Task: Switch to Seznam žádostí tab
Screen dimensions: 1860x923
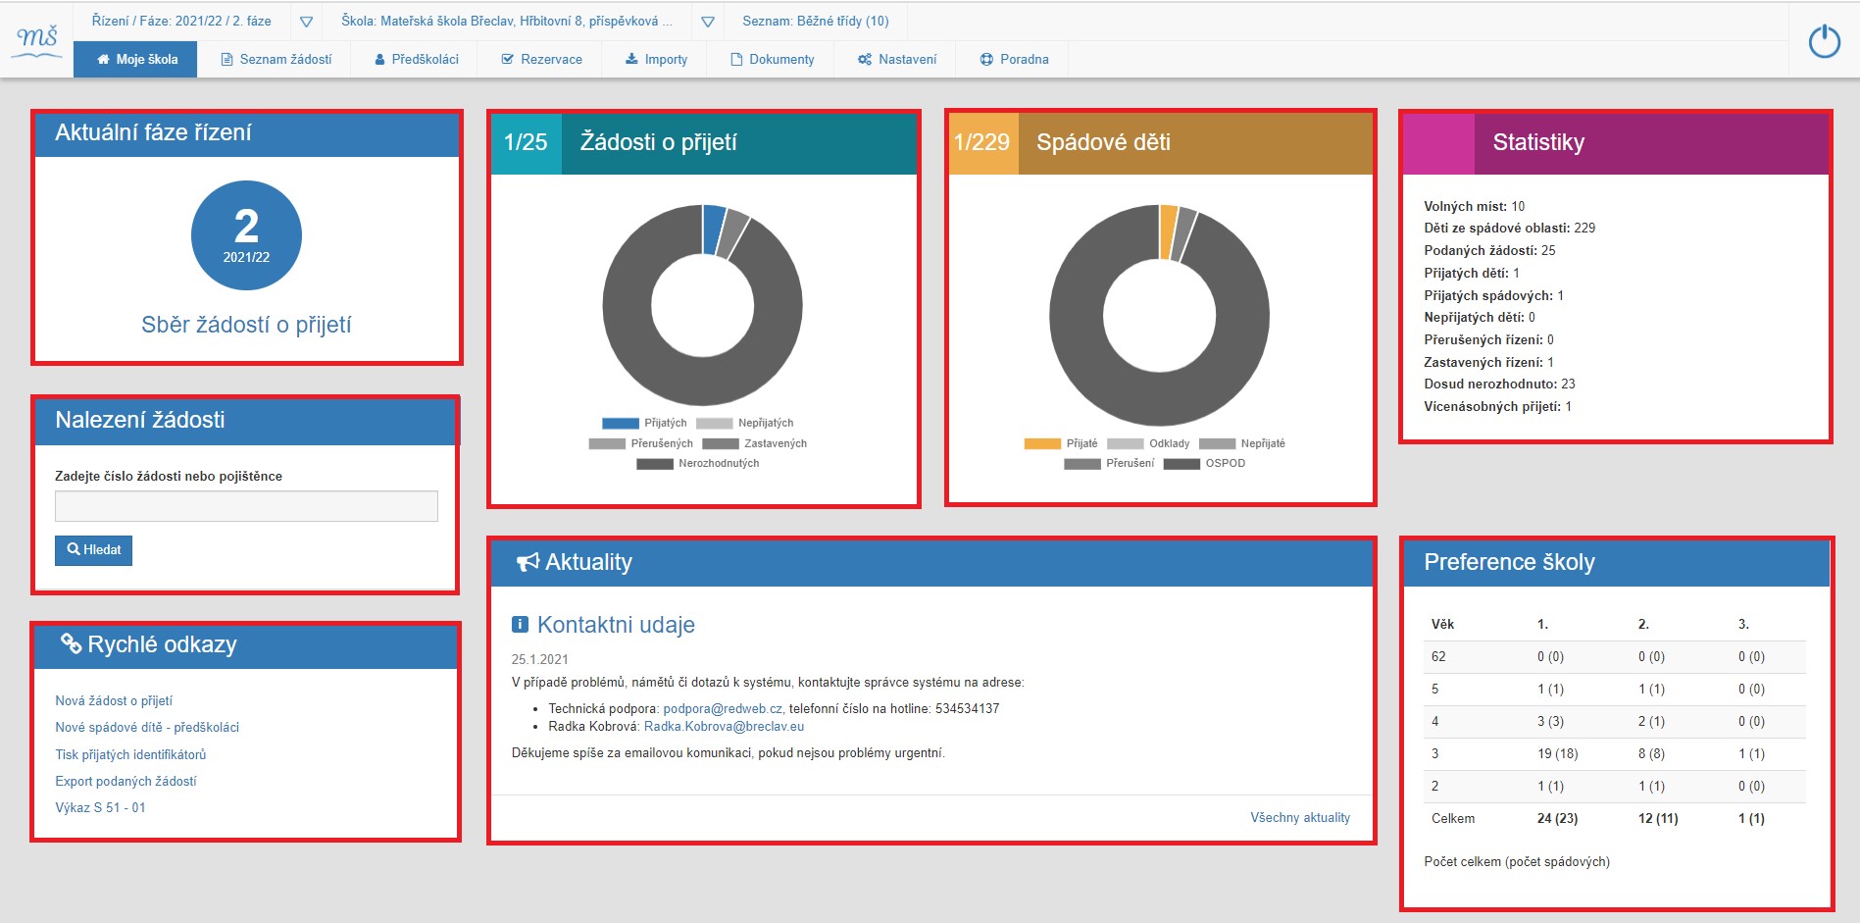Action: [276, 59]
